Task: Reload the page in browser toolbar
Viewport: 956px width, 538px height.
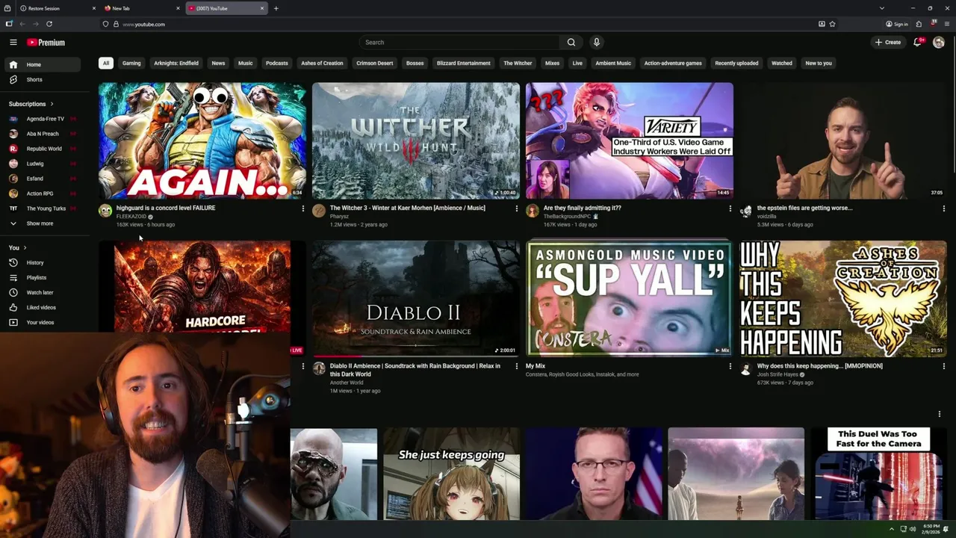Action: tap(49, 24)
